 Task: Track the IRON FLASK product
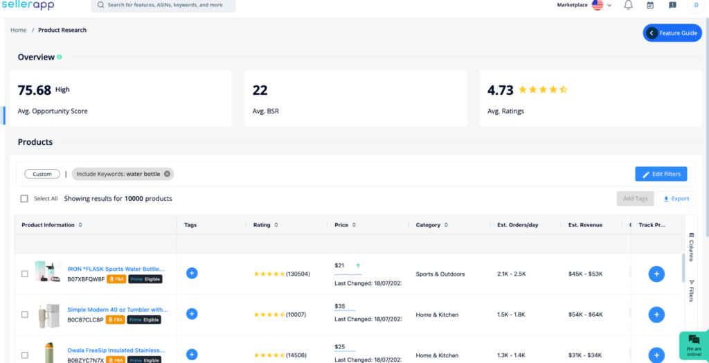(656, 274)
